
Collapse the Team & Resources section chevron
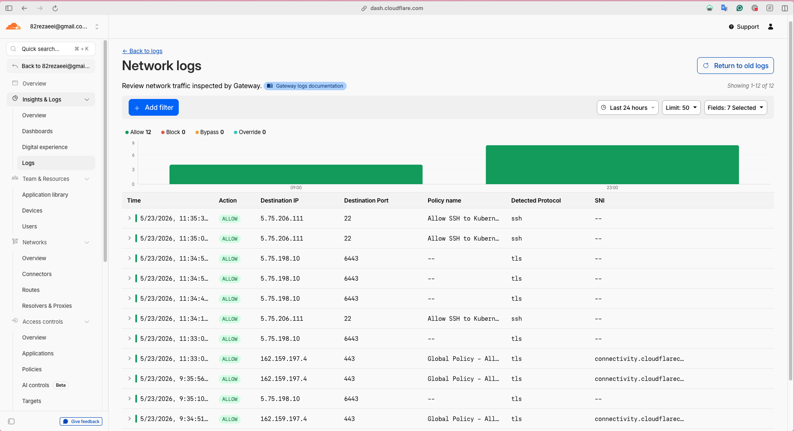(87, 179)
